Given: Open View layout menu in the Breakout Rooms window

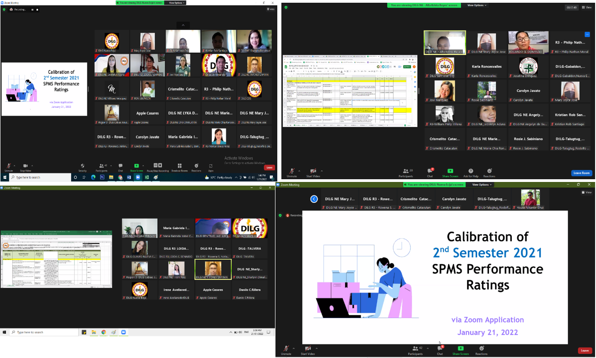Looking at the screenshot, I should click(x=271, y=9).
